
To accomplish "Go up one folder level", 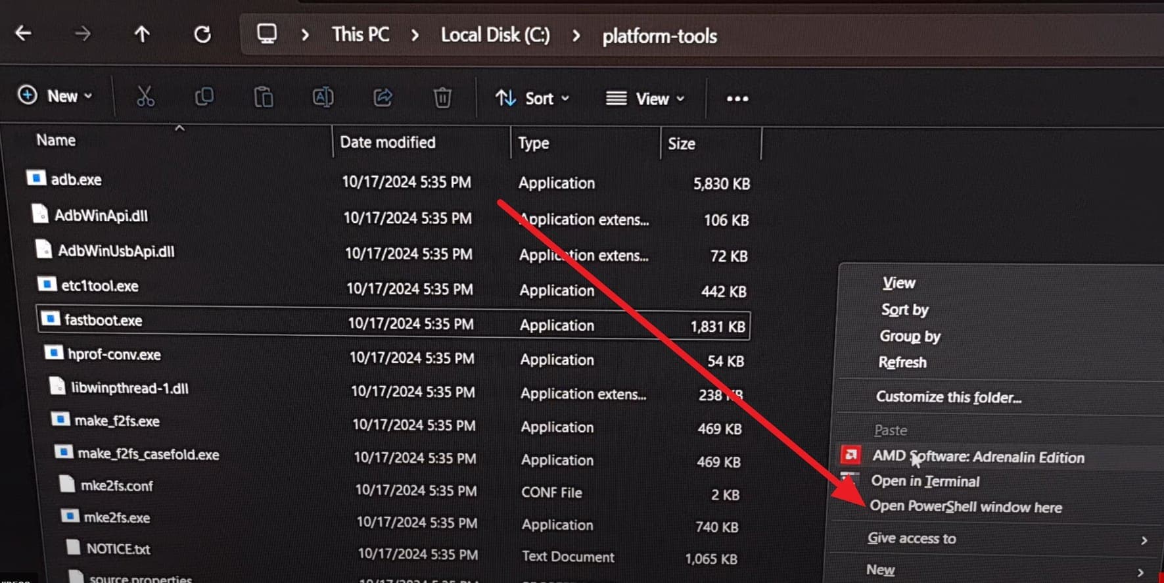I will [x=142, y=34].
